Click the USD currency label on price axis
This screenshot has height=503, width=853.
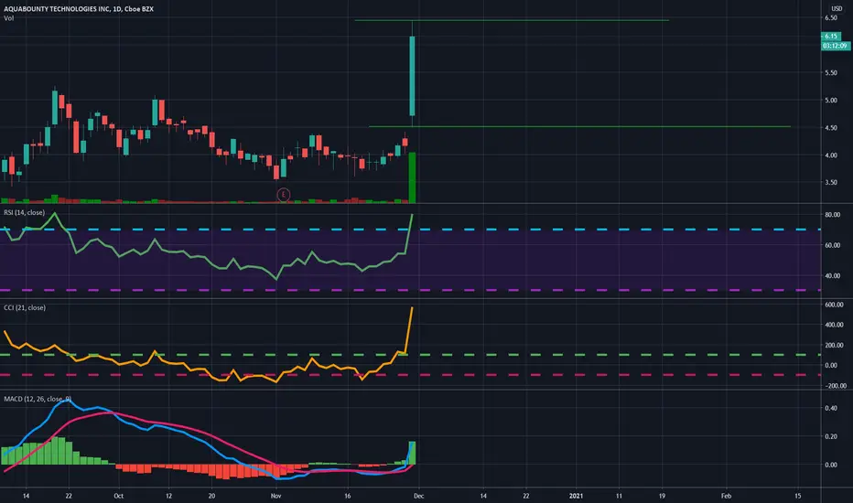(837, 9)
